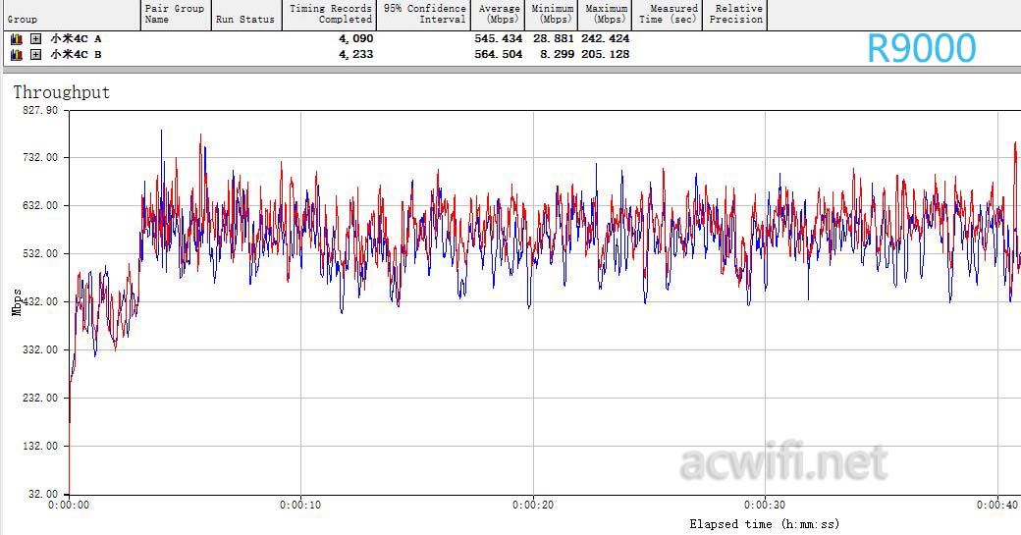Click the Relative Precision column header
The height and width of the screenshot is (535, 1021).
pyautogui.click(x=734, y=14)
